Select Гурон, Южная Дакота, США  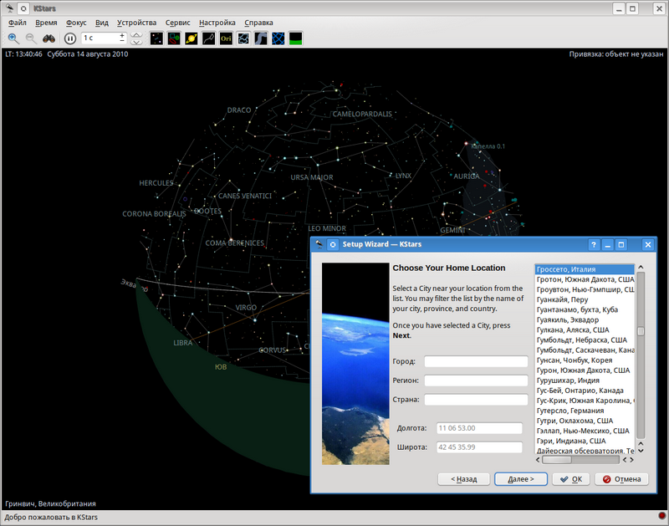point(585,370)
